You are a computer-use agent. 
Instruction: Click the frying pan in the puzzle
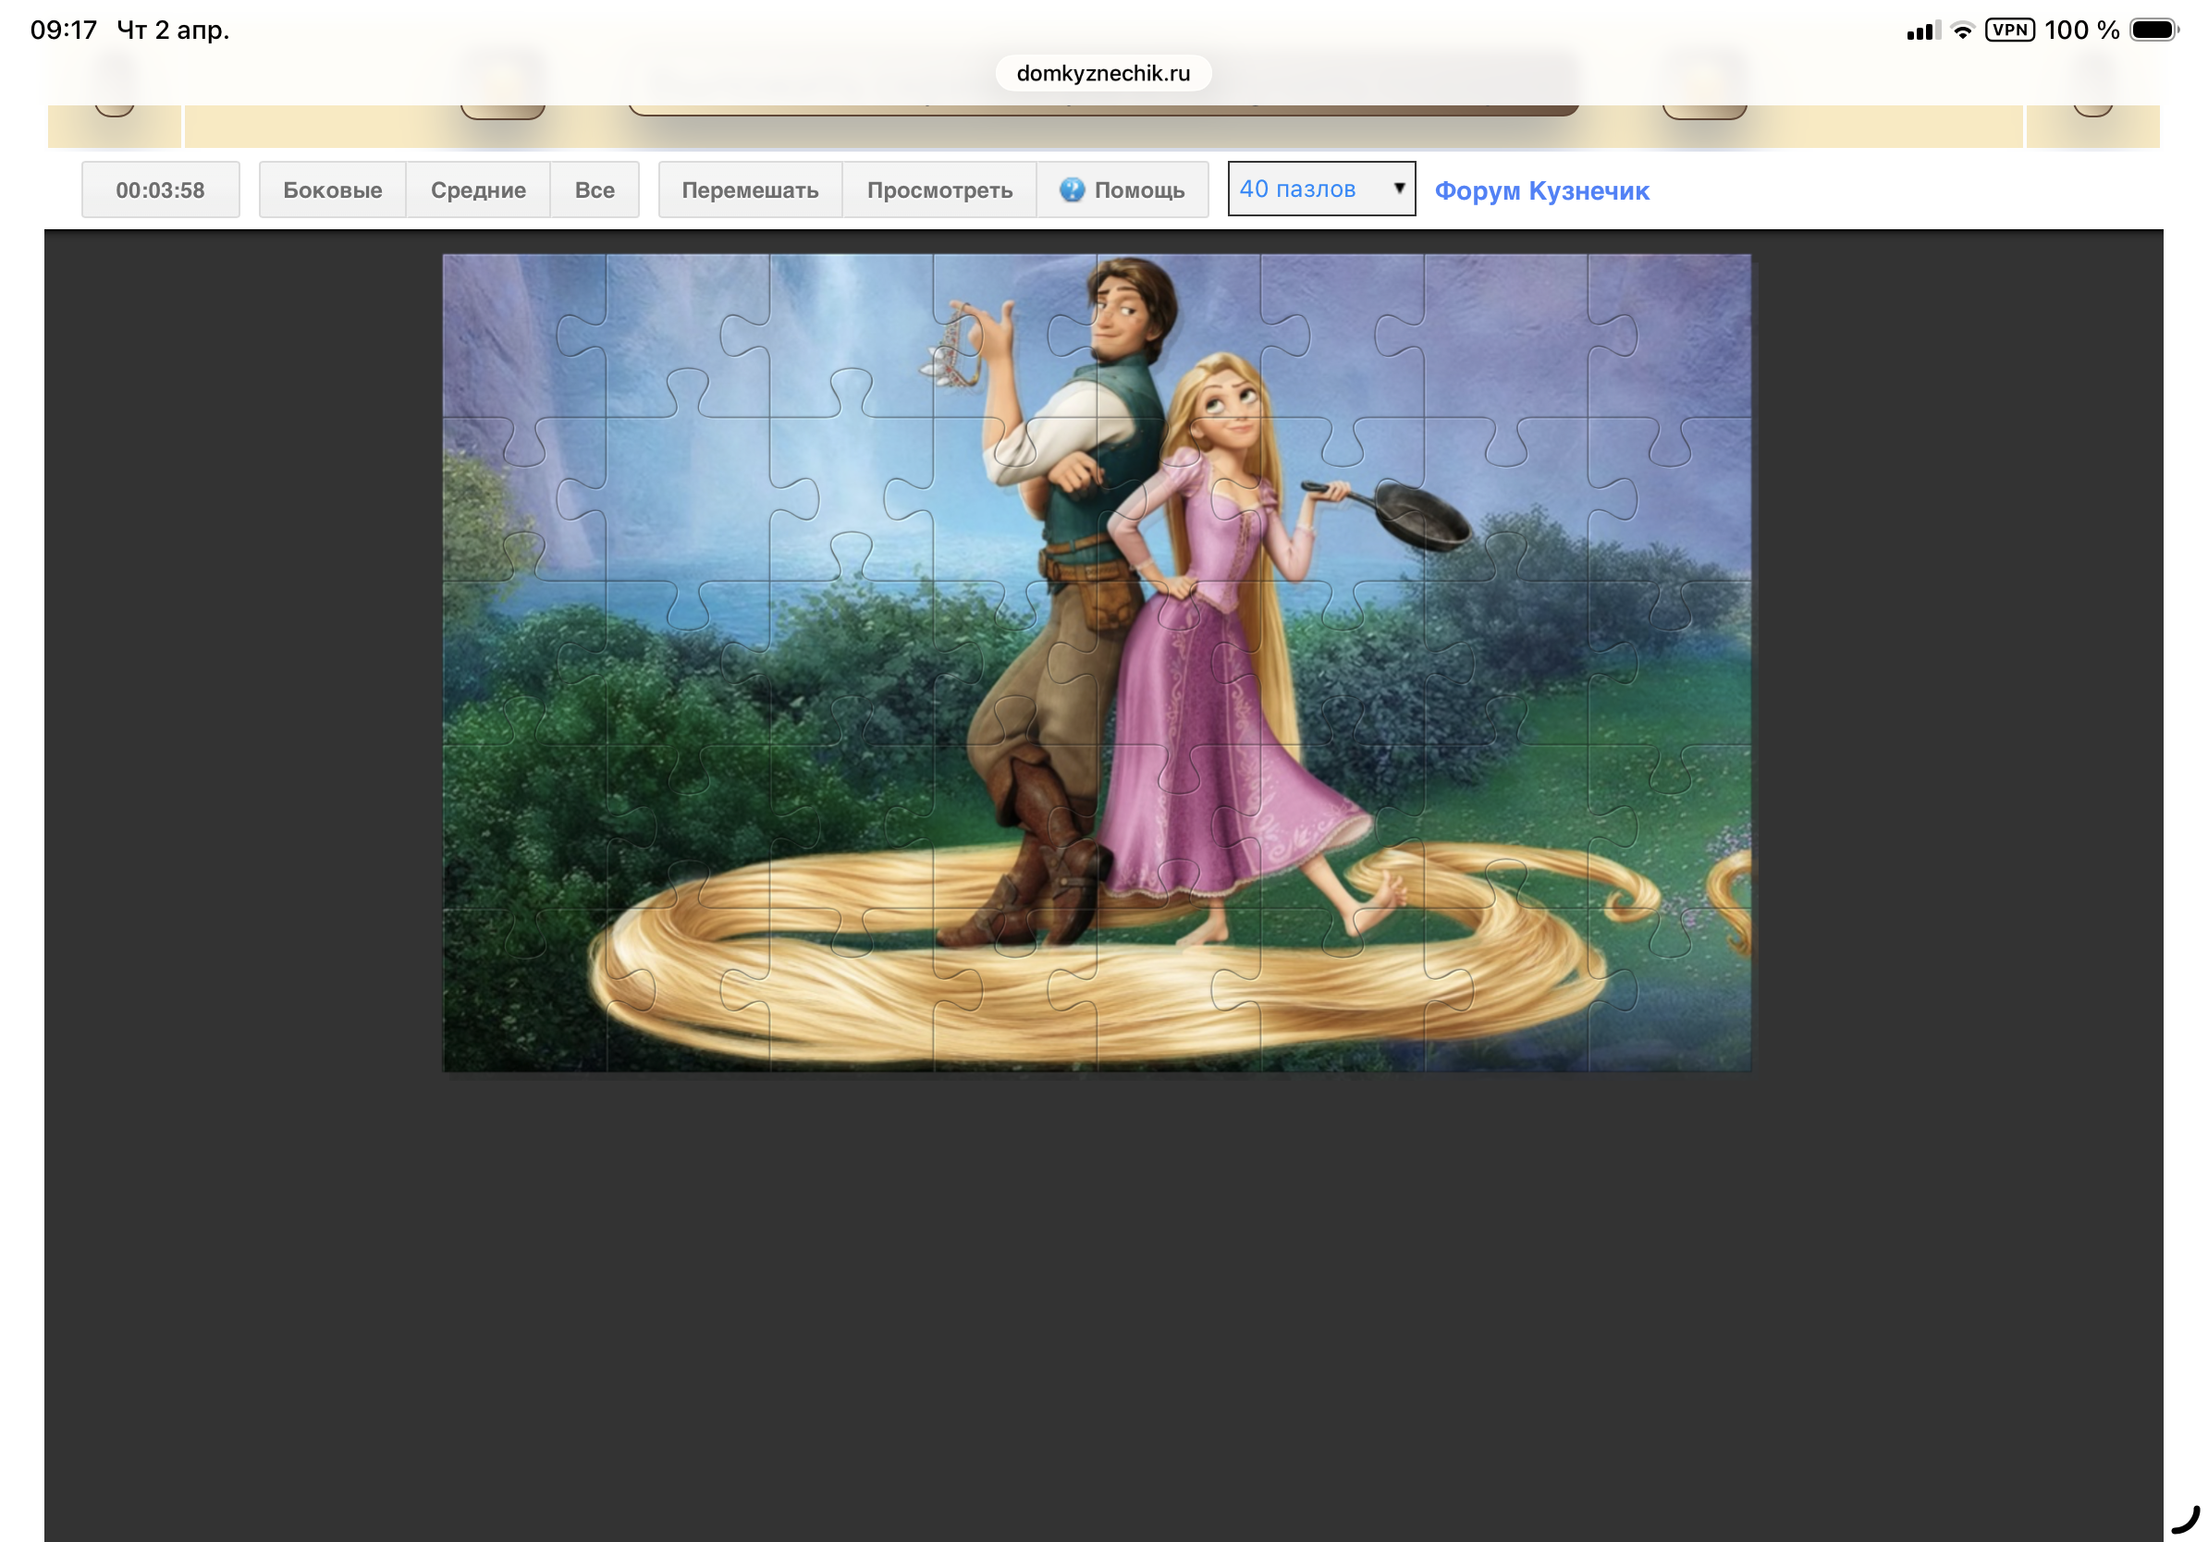(x=1421, y=515)
